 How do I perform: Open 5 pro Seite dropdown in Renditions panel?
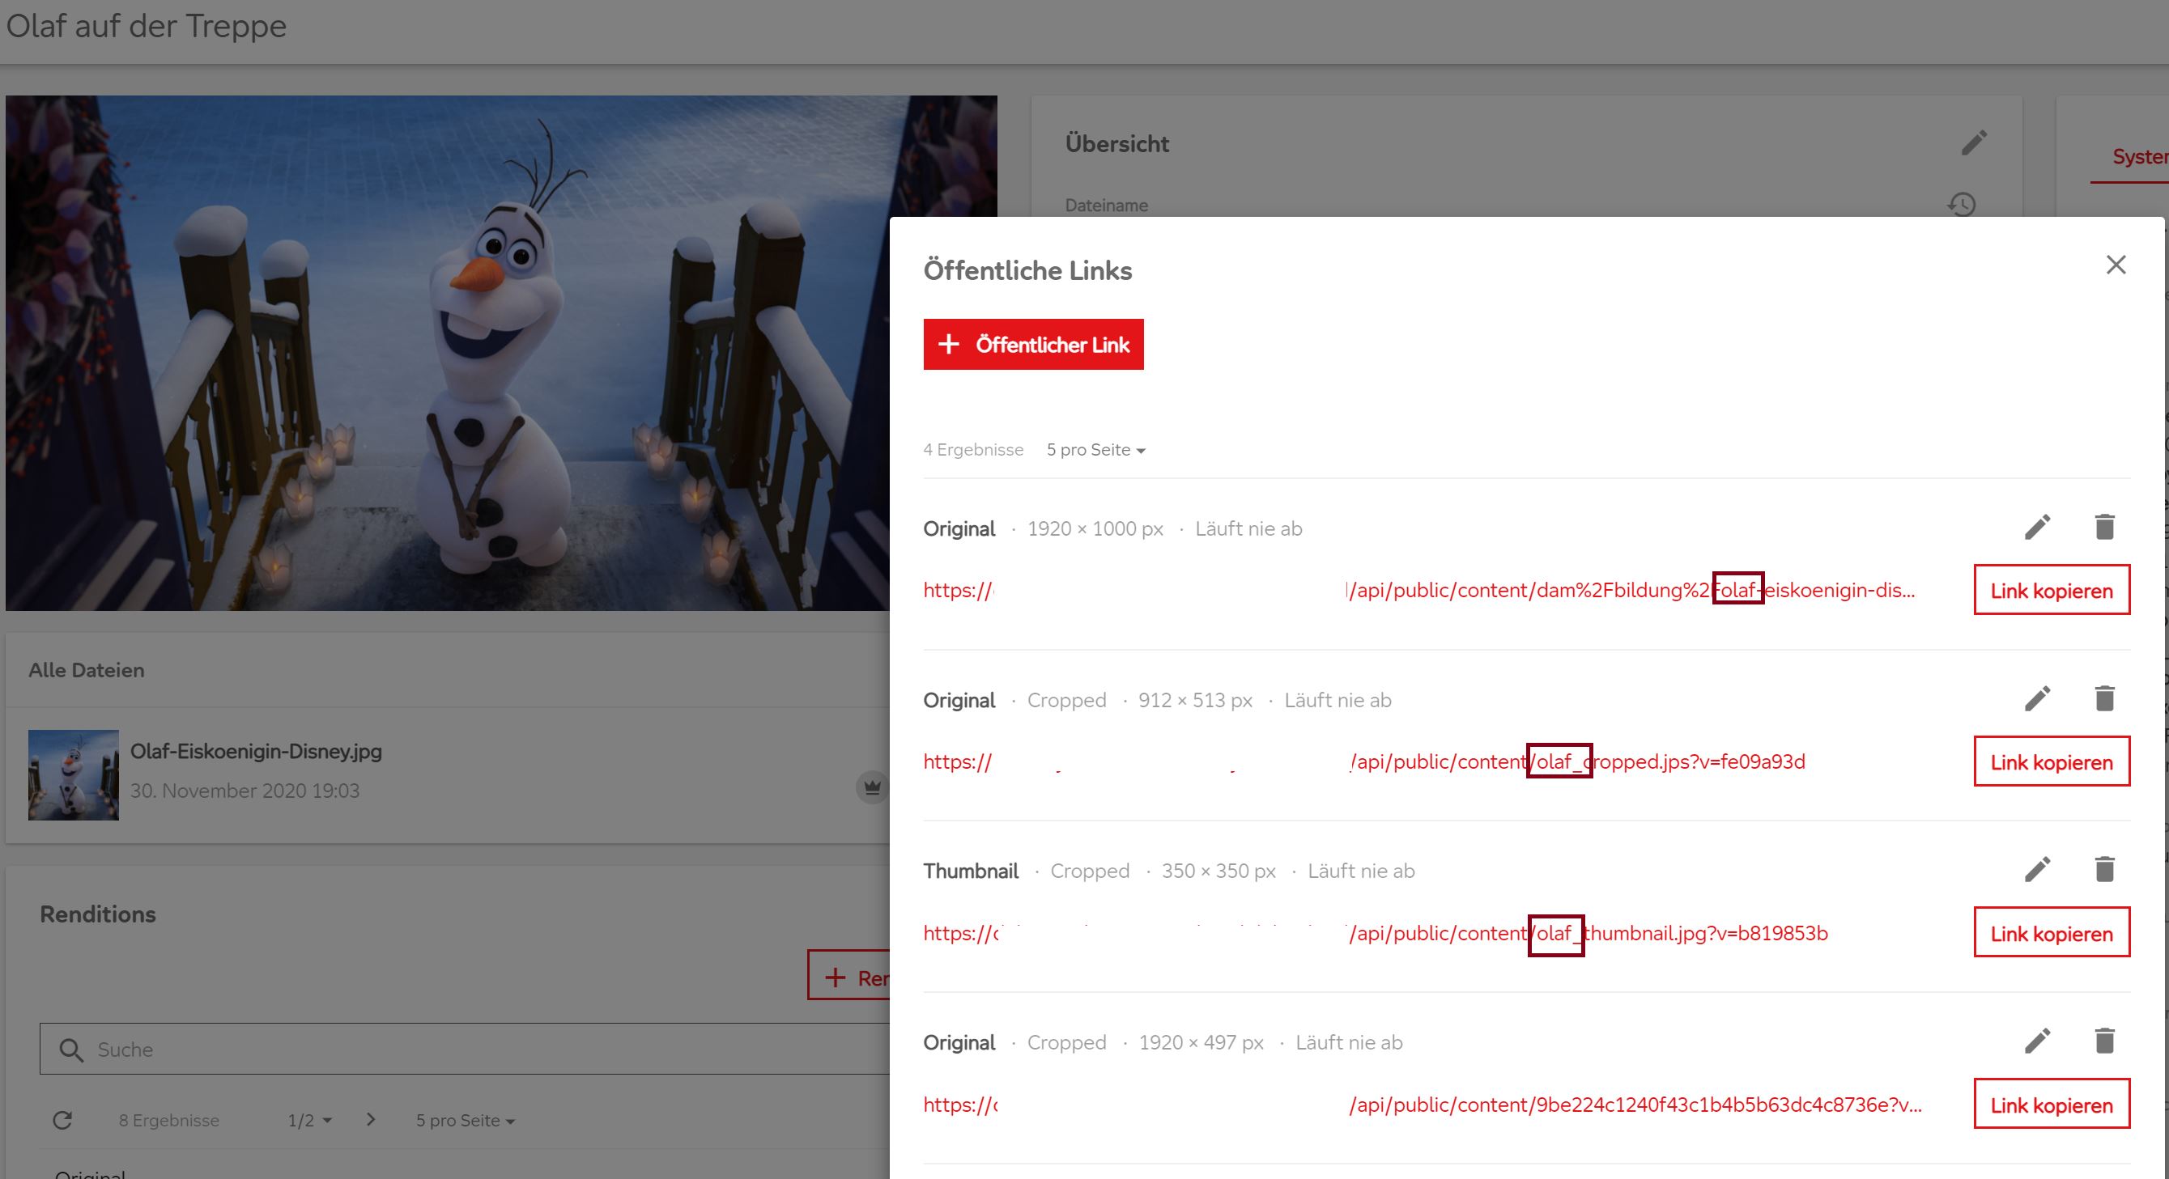[x=463, y=1120]
